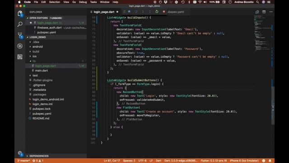
Task: Change language mode via Dart status item
Action: tap(158, 161)
